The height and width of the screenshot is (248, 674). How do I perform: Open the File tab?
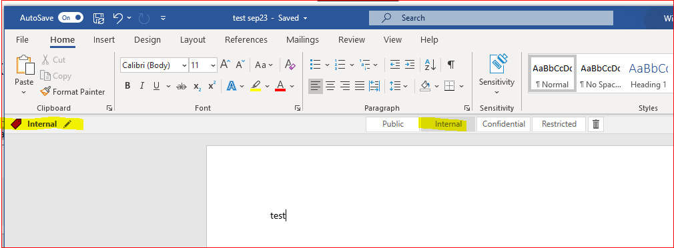click(22, 40)
